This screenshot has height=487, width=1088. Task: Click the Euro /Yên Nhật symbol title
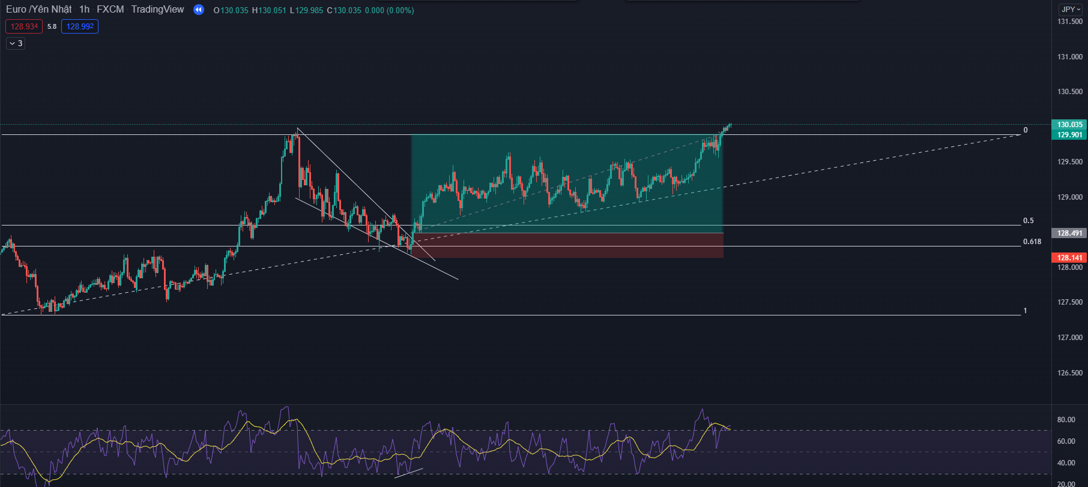(x=38, y=10)
